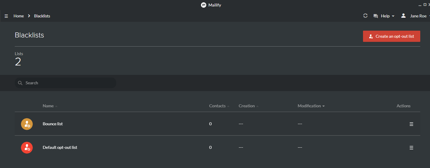Open actions menu for Default opt-out list
This screenshot has width=430, height=168.
[x=411, y=148]
